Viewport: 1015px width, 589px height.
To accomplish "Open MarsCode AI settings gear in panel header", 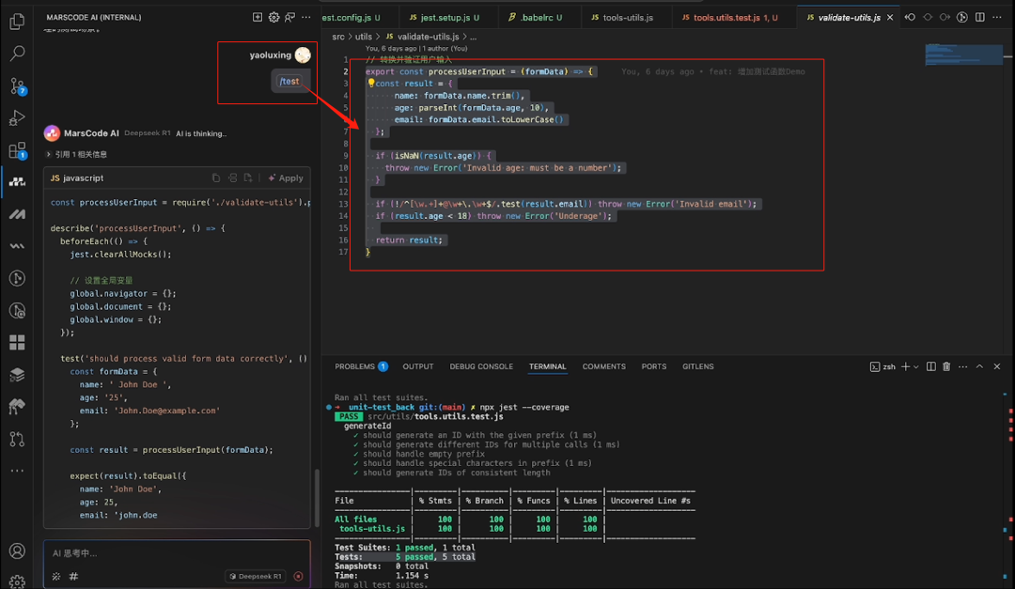I will coord(273,17).
